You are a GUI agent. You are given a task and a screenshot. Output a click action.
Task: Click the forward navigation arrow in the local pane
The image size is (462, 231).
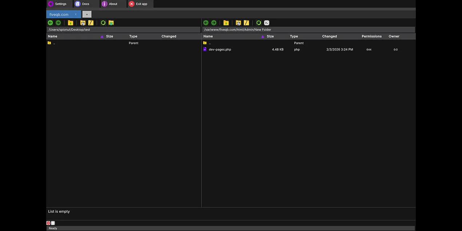[58, 22]
